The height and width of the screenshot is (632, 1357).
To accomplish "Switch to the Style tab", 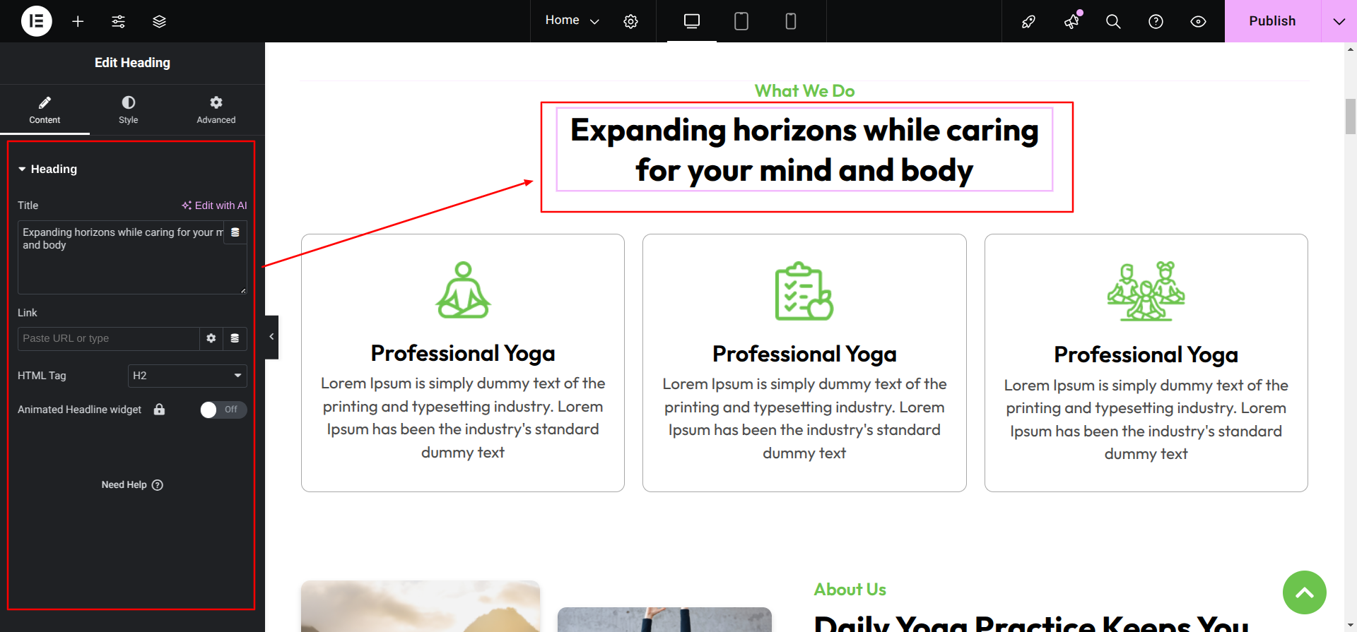I will (129, 110).
